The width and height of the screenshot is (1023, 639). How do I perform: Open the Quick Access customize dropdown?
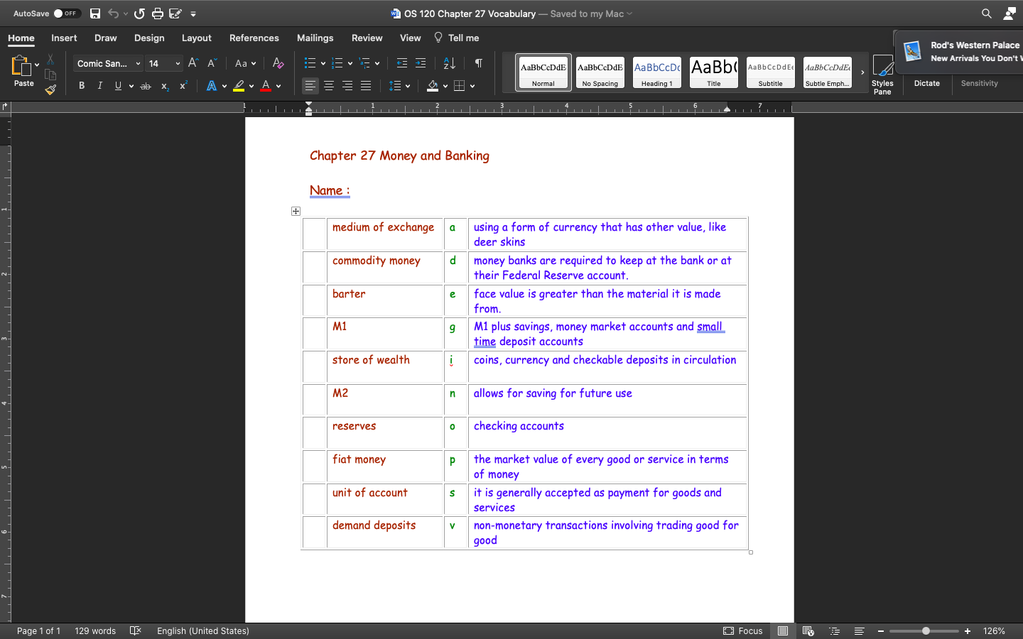[x=193, y=13]
